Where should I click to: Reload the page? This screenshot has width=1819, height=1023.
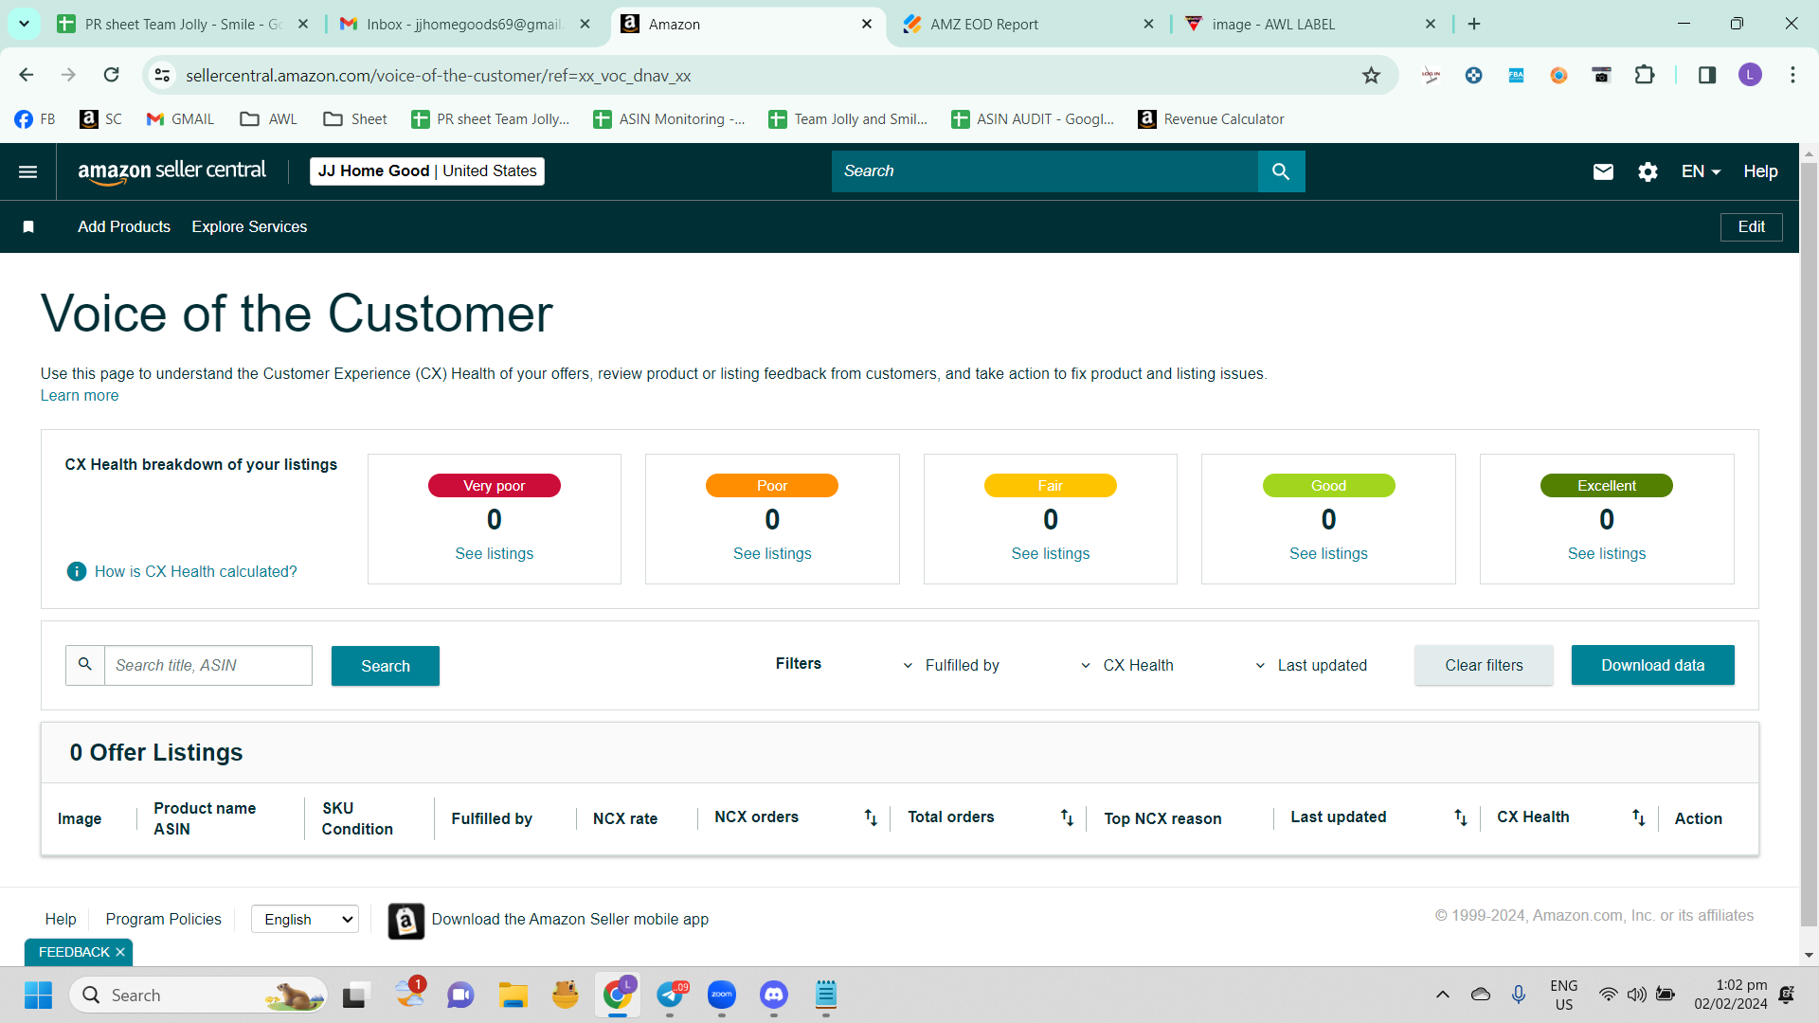(112, 75)
